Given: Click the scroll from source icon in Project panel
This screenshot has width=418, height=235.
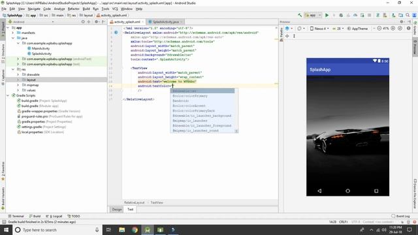Looking at the screenshot, I should tap(83, 22).
